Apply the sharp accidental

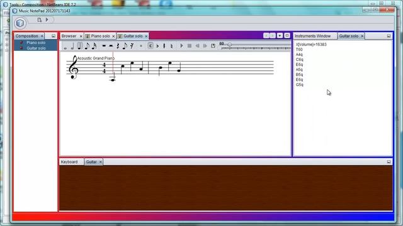[x=164, y=46]
